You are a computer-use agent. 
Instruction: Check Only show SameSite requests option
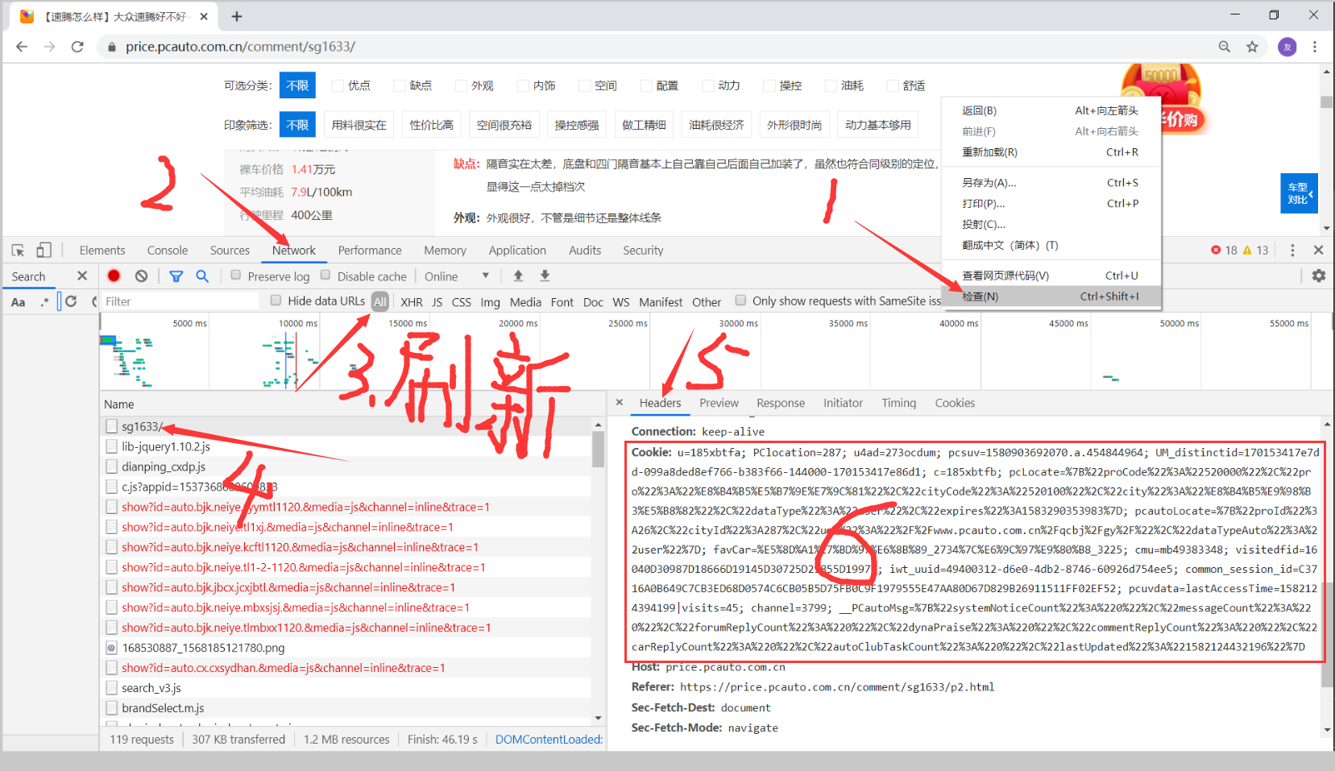tap(740, 300)
